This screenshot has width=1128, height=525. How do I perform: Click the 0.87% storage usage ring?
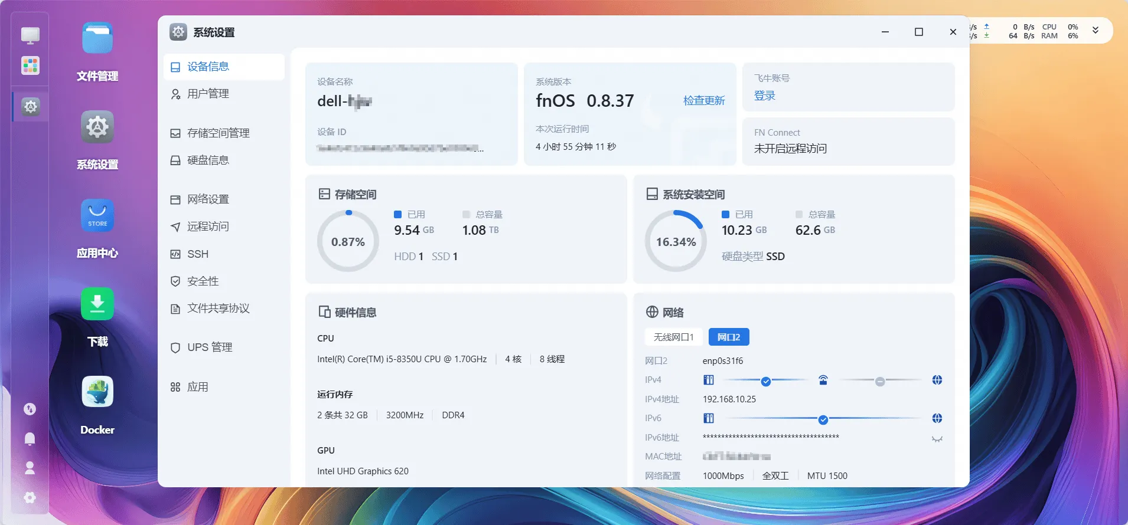pos(348,241)
